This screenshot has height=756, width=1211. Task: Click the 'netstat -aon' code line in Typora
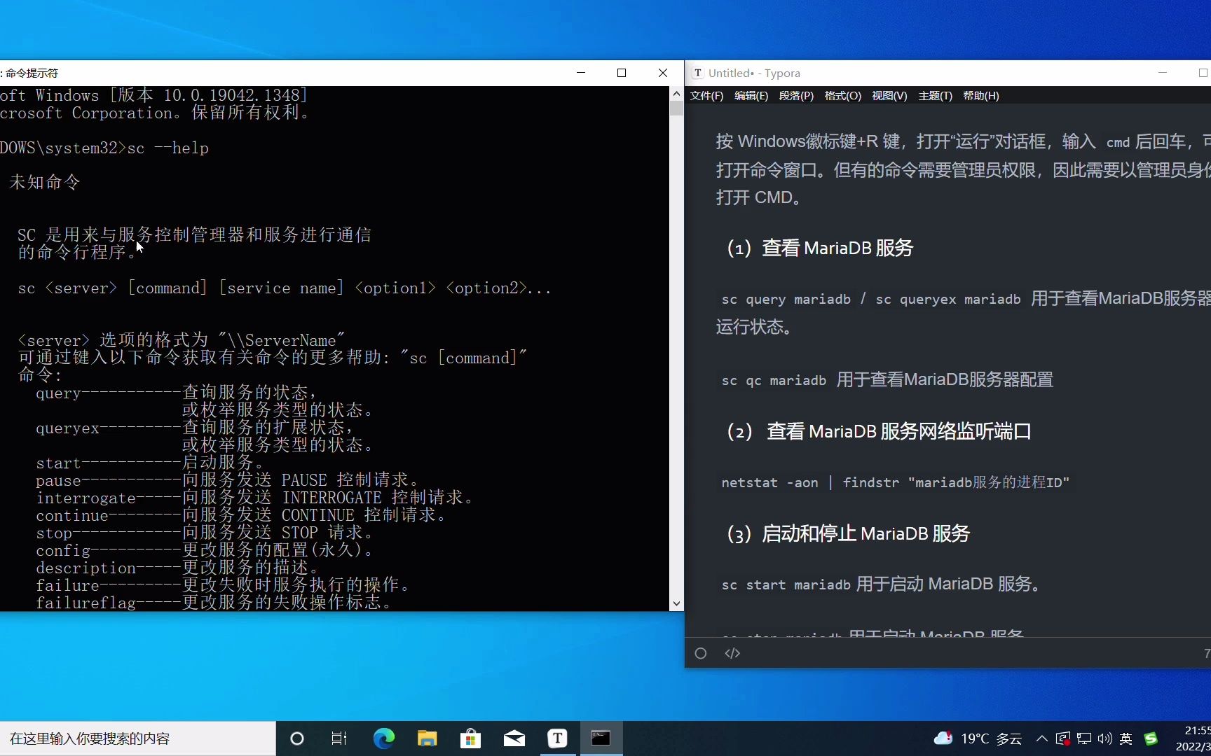pyautogui.click(x=895, y=483)
